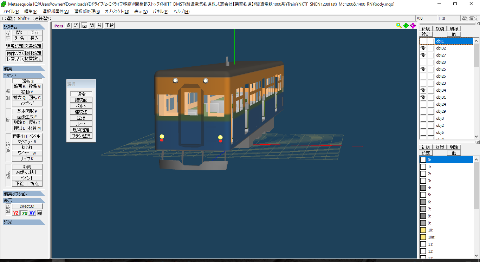This screenshot has width=480, height=262.
Task: Choose ブラシ選択 mode in 選択 panel
Action: click(x=81, y=136)
